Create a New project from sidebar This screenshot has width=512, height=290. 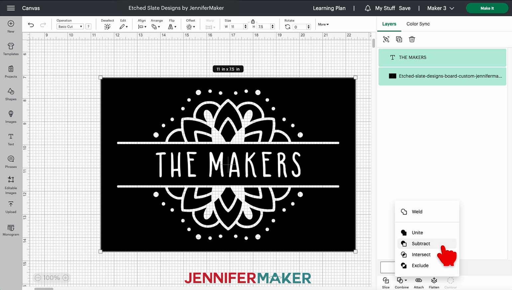point(11,27)
